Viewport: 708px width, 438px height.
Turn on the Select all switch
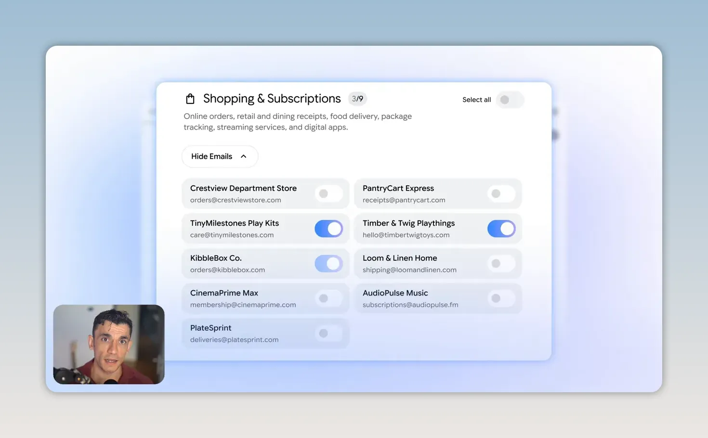510,100
